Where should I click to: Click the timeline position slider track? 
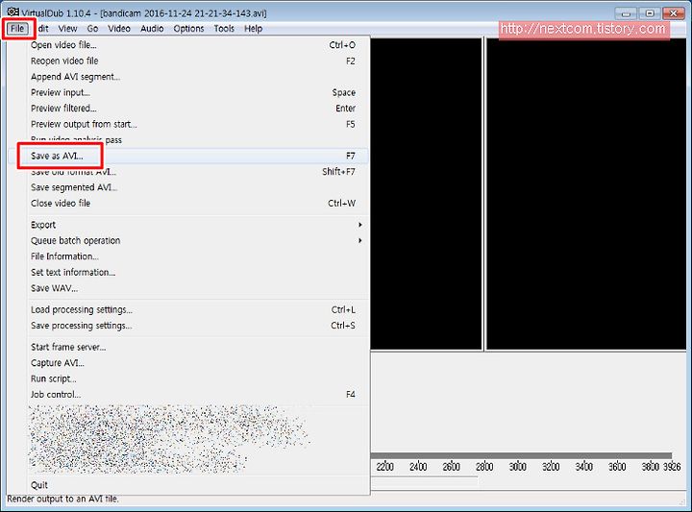[521, 455]
